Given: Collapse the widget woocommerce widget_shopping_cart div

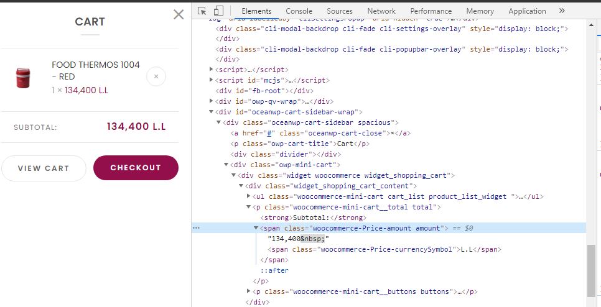Looking at the screenshot, I should point(233,175).
